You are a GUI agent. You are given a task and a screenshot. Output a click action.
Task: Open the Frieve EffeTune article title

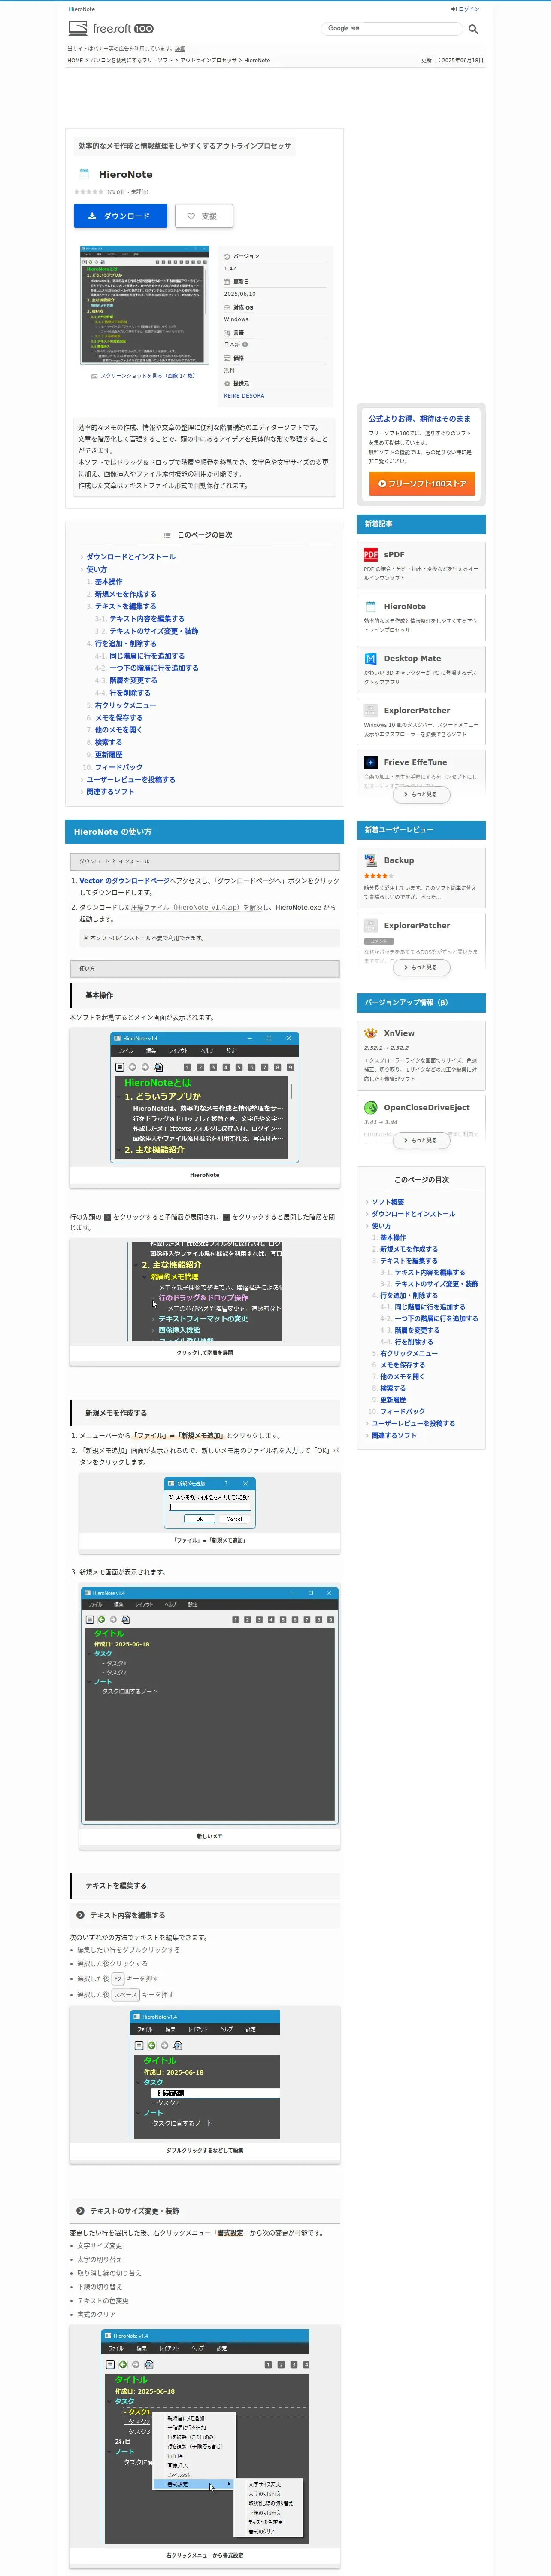pos(416,762)
